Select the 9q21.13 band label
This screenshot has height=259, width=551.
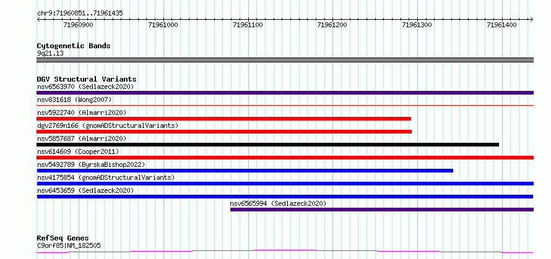coord(50,54)
